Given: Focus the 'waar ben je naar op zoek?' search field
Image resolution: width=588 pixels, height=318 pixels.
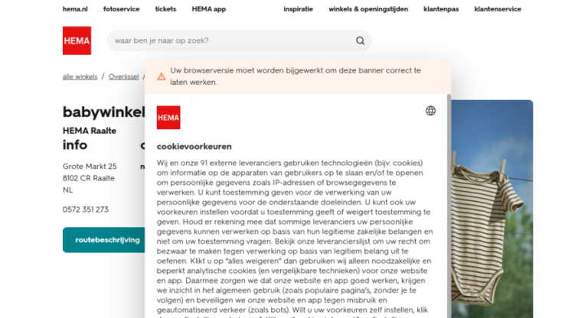Looking at the screenshot, I should click(x=239, y=41).
